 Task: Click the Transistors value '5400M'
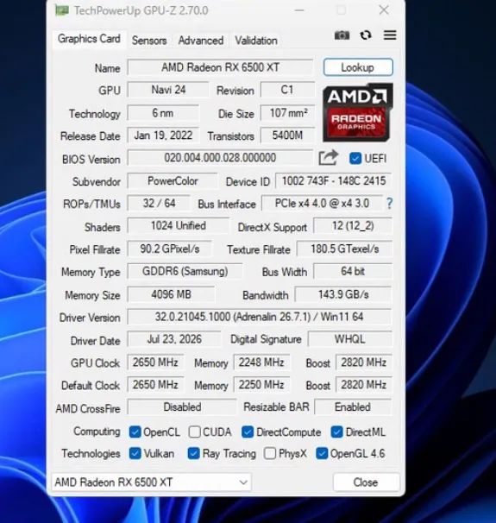tap(287, 135)
